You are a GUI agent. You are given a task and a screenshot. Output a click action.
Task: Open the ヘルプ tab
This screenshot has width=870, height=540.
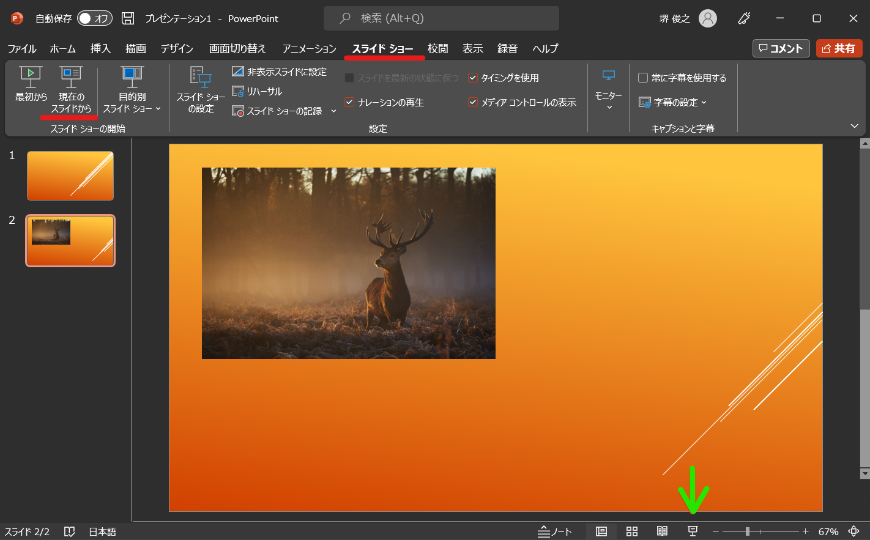pos(545,48)
